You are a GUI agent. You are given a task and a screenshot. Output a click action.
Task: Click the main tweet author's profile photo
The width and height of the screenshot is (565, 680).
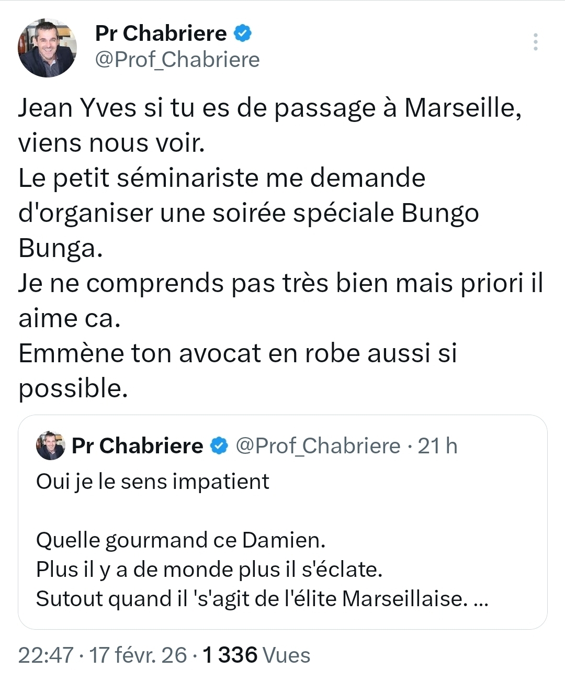pyautogui.click(x=48, y=48)
